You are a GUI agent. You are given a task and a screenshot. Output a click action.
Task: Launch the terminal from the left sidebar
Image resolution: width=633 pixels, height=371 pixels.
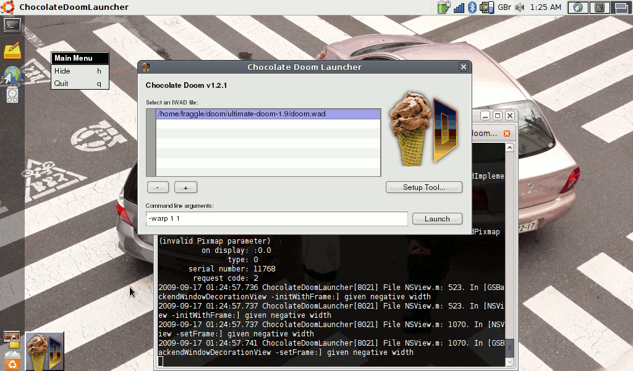(12, 25)
